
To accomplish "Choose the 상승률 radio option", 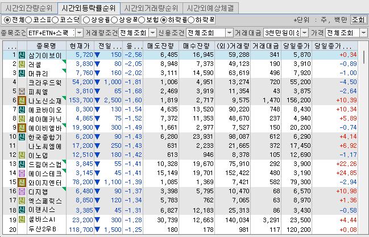I will pos(86,20).
